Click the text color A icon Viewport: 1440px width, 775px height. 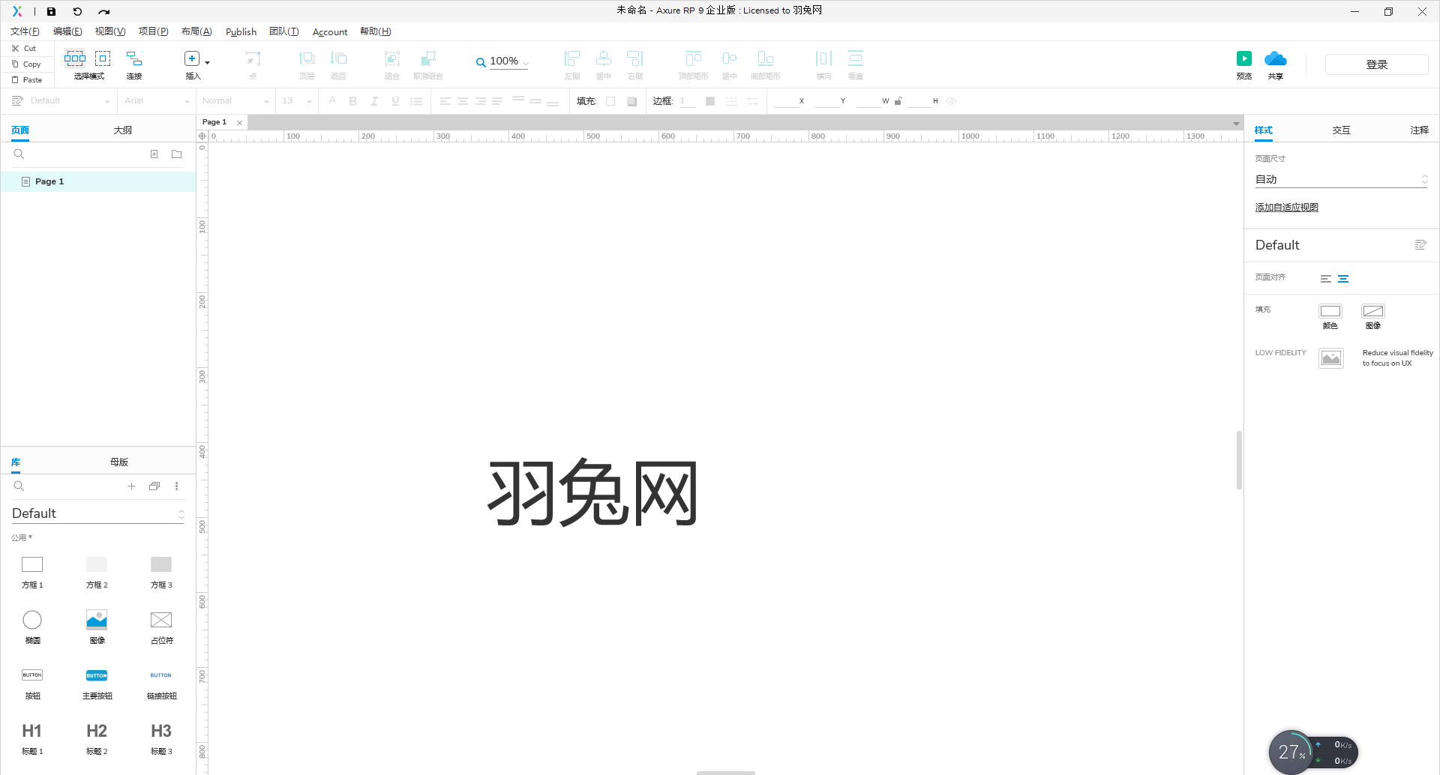332,100
